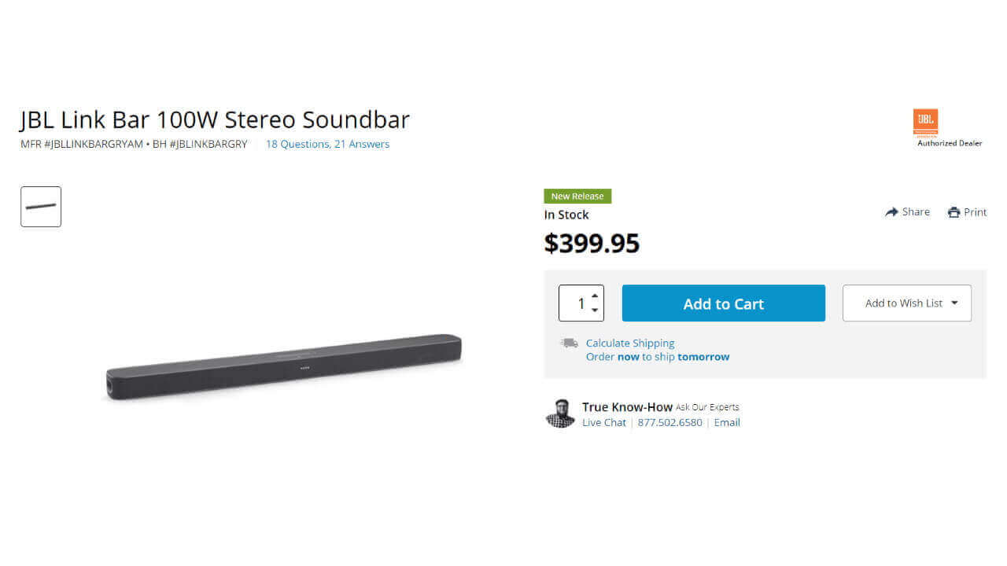Click the $399.95 price
1007x566 pixels.
point(592,243)
